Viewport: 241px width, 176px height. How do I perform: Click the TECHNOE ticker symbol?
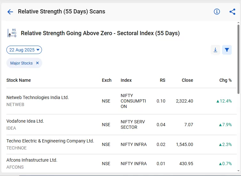[x=16, y=148]
